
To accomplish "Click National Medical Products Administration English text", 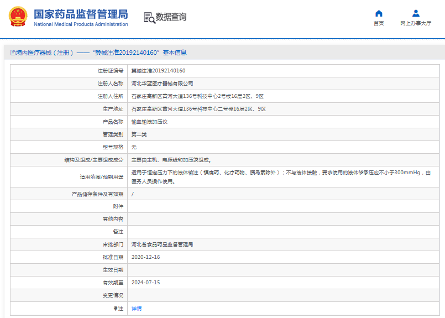I will [81, 24].
